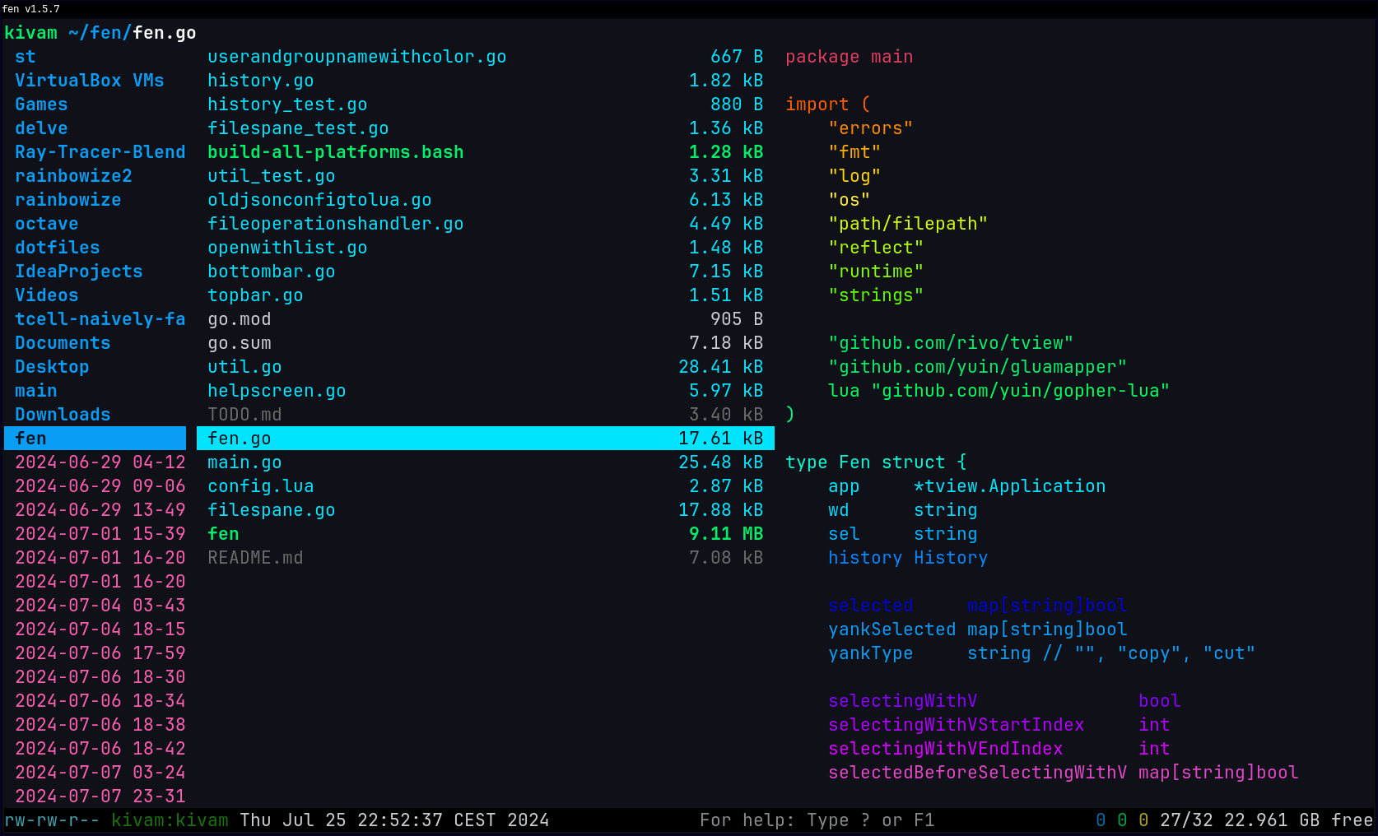
Task: Select the '2024-06-29 04-12' entry
Action: pyautogui.click(x=100, y=462)
